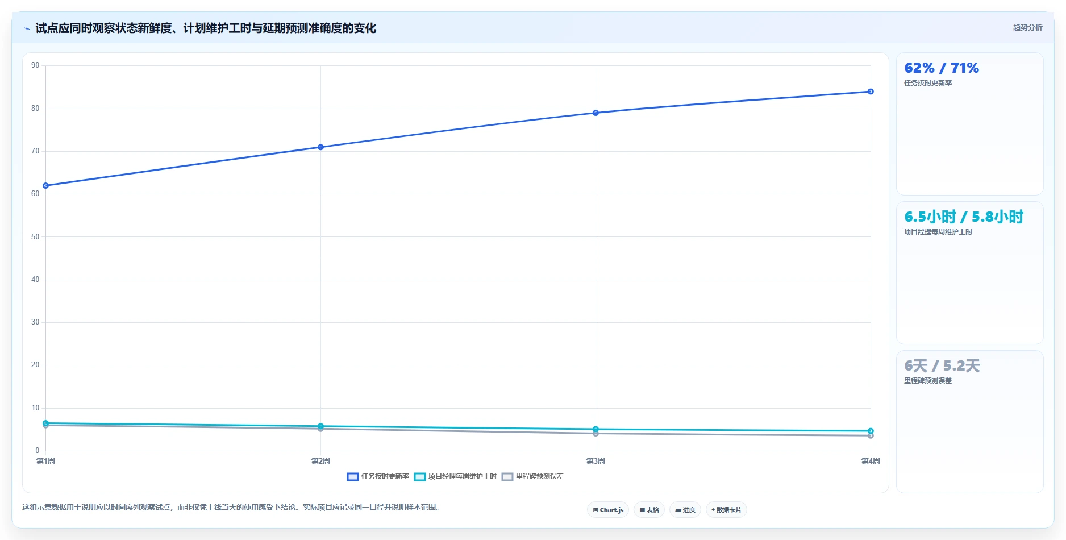Click the chart header title text
The height and width of the screenshot is (540, 1066).
(x=206, y=28)
